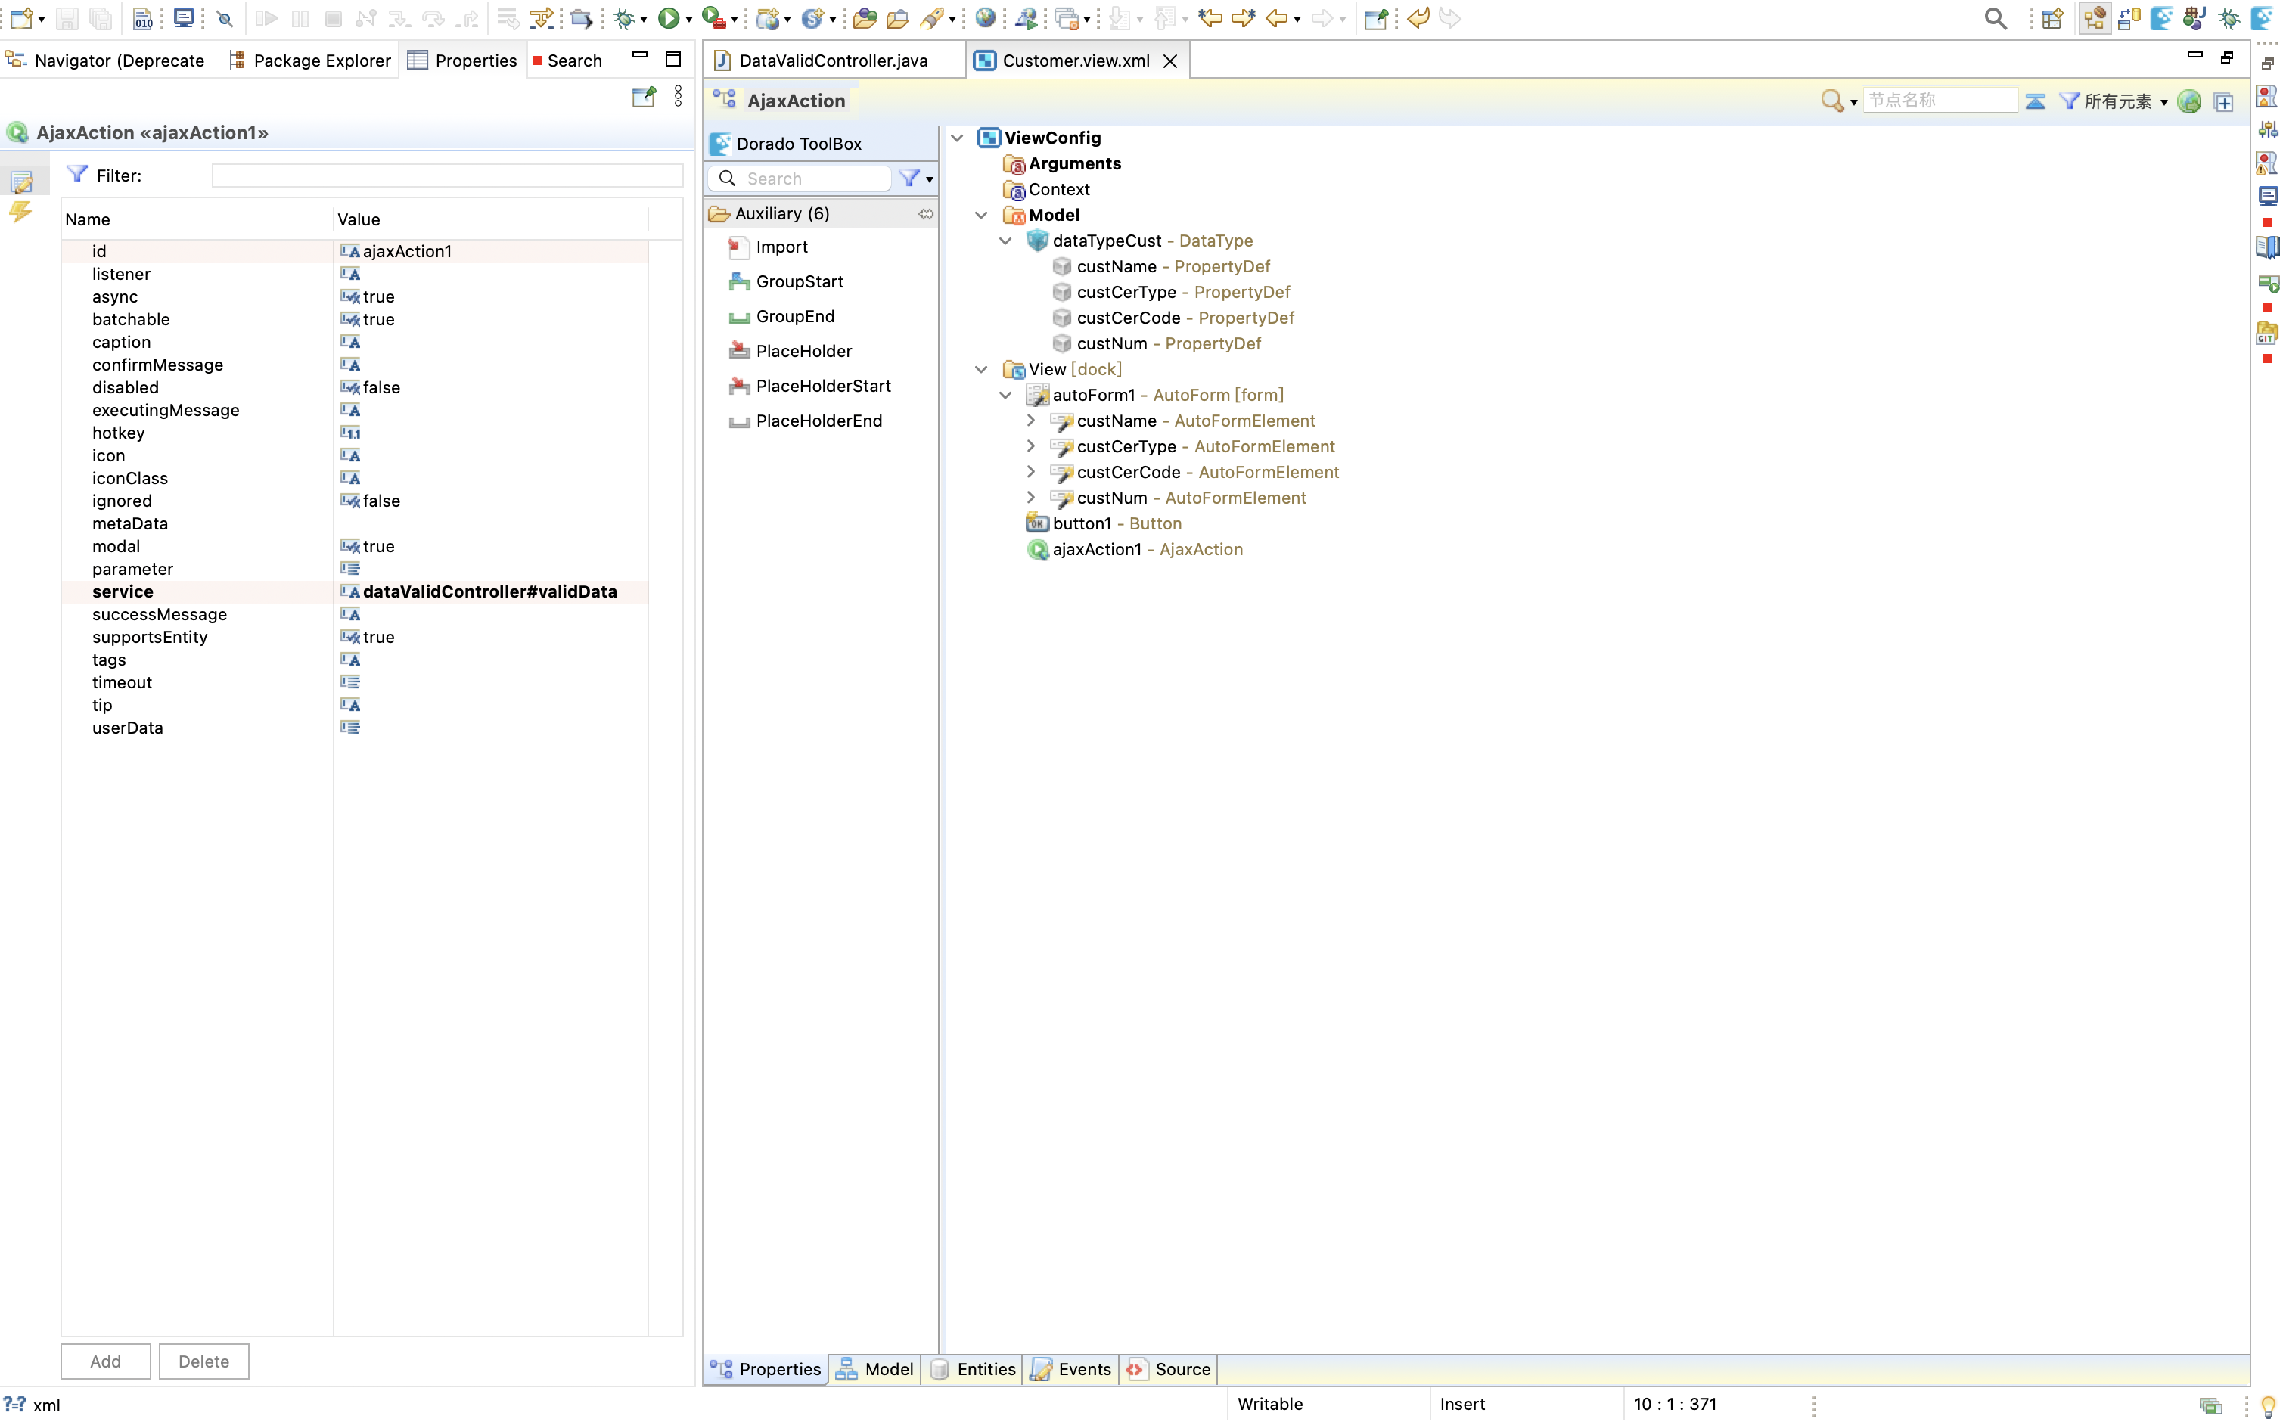Click the green refresh globe icon in editor header
This screenshot has height=1425, width=2283.
pyautogui.click(x=2190, y=101)
